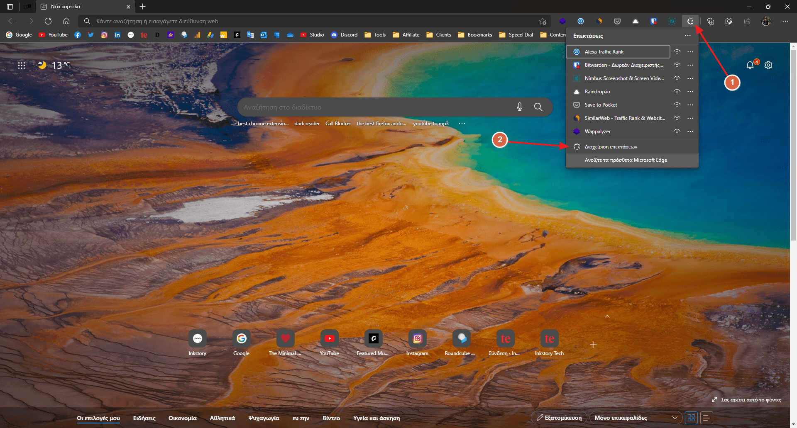The height and width of the screenshot is (428, 797).
Task: Click the Instagram quick link tile
Action: (417, 339)
